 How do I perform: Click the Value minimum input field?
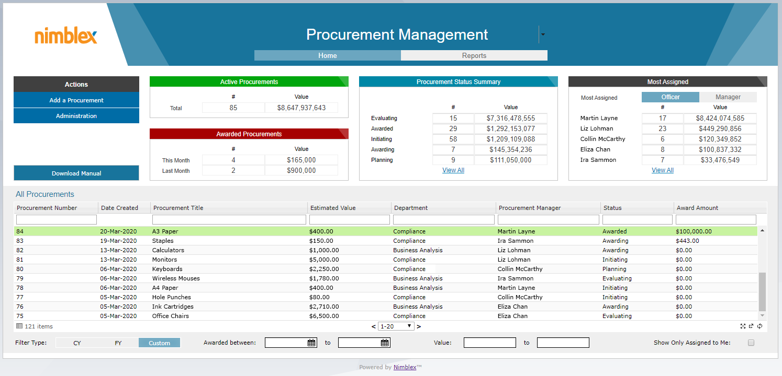pyautogui.click(x=490, y=343)
